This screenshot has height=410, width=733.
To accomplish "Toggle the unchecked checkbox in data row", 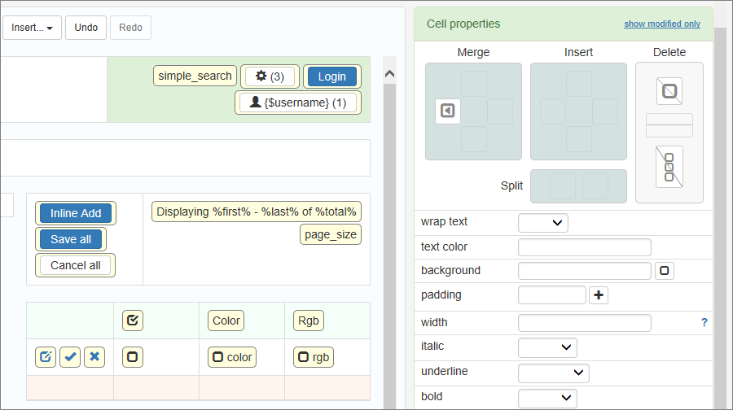I will click(133, 357).
